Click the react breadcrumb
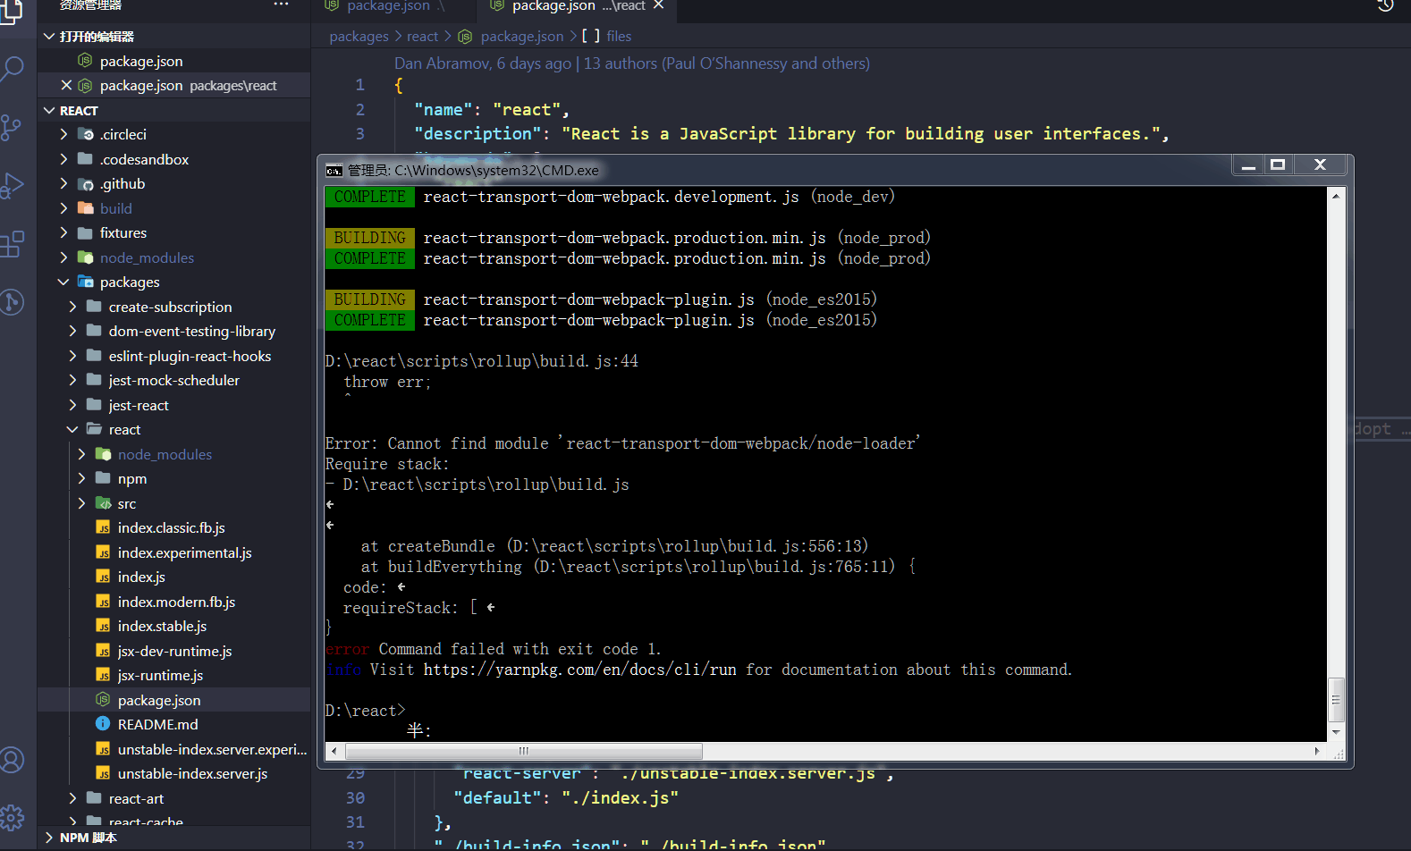Viewport: 1411px width, 851px height. point(422,37)
